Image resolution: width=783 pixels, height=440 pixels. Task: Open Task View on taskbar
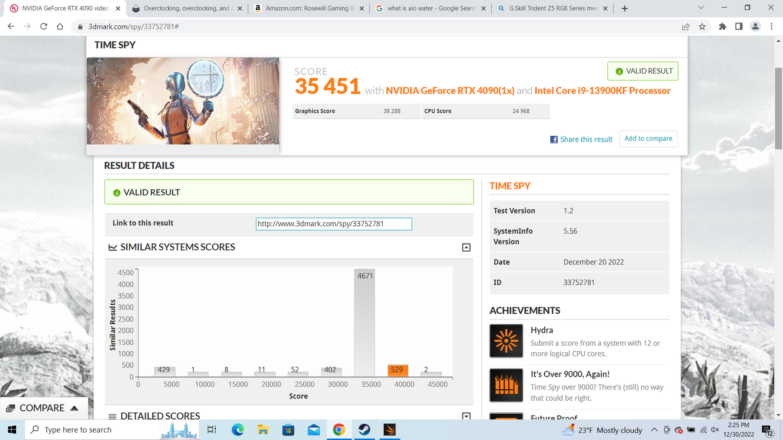coord(212,430)
